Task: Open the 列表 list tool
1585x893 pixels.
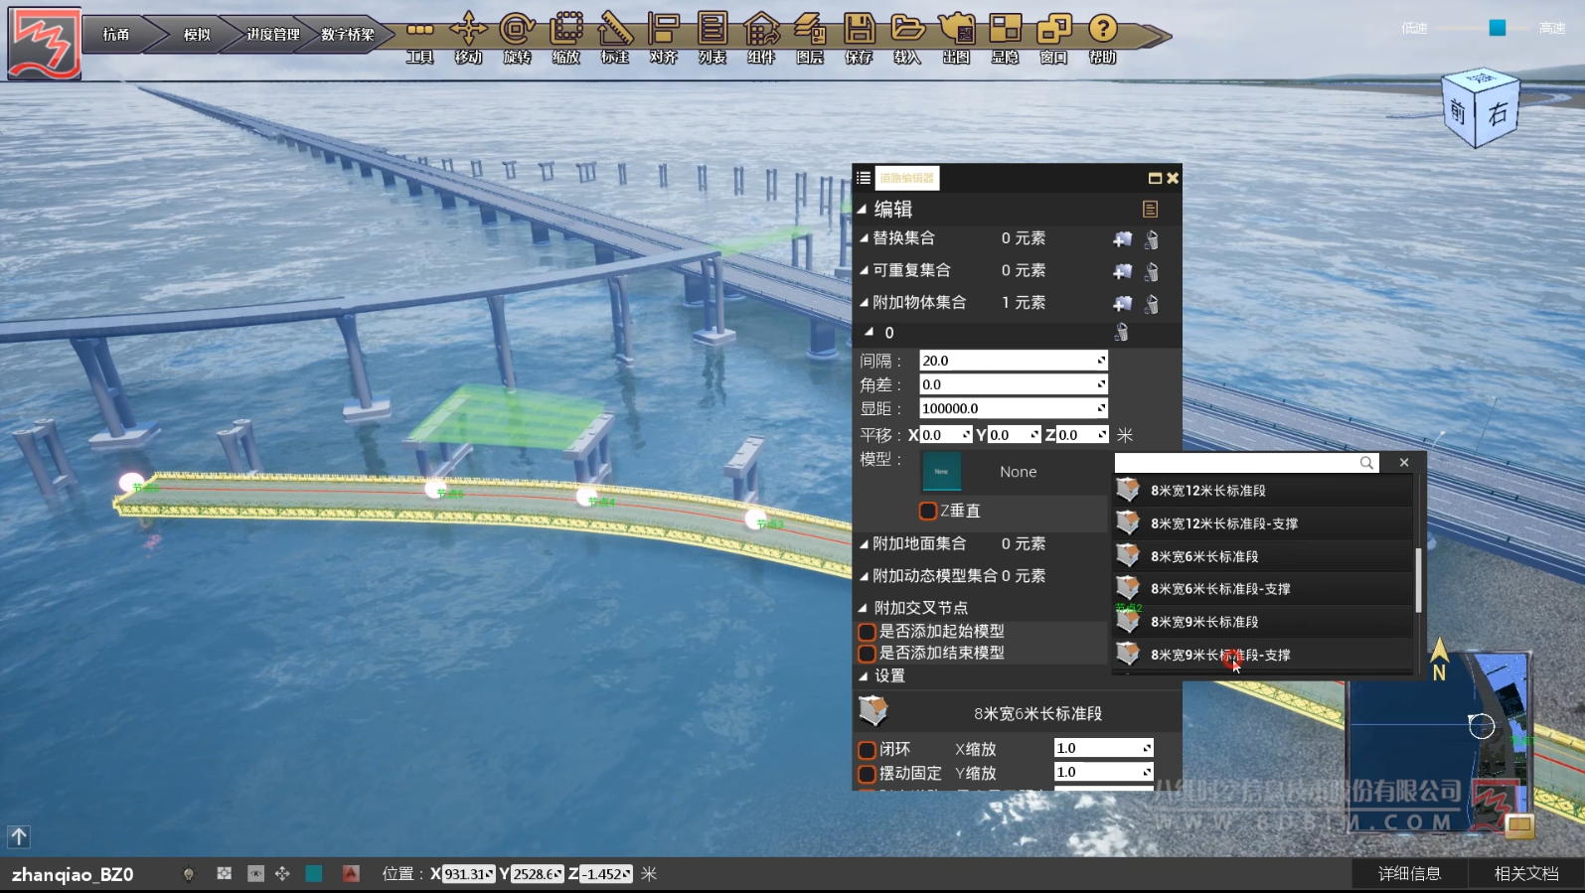Action: 712,38
